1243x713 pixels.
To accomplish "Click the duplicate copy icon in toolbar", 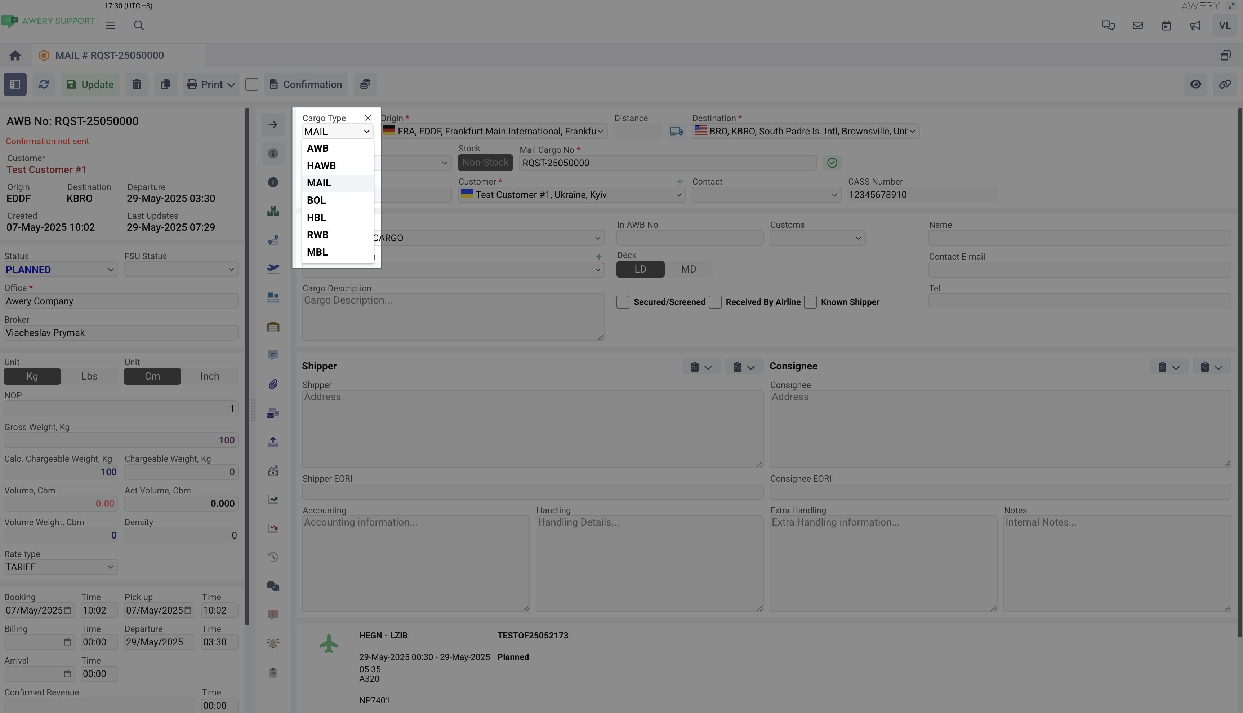I will pos(165,84).
